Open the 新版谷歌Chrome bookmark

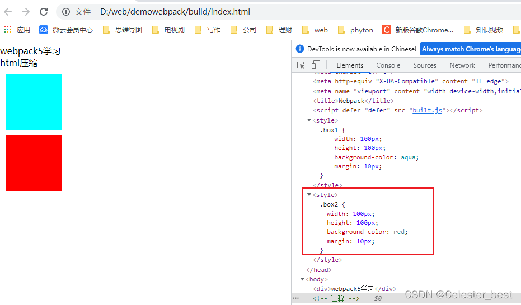click(x=417, y=30)
